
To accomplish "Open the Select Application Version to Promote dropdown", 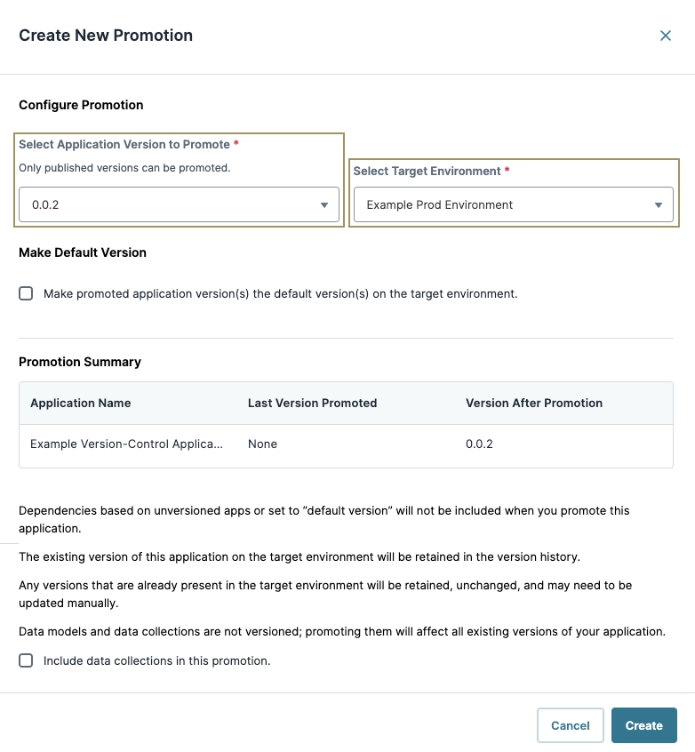I will click(x=178, y=204).
